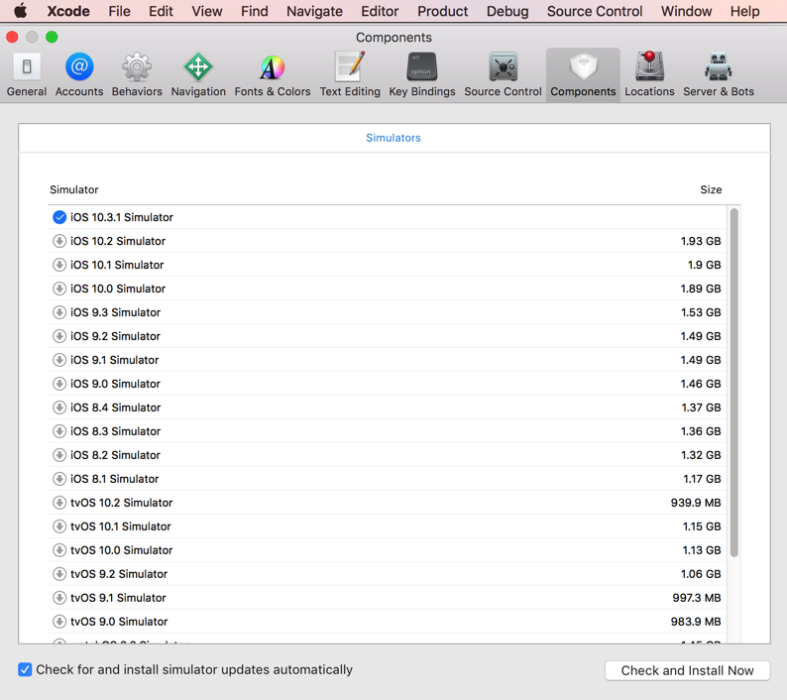Download the tvOS 10.1 Simulator
The height and width of the screenshot is (700, 787).
coord(59,526)
